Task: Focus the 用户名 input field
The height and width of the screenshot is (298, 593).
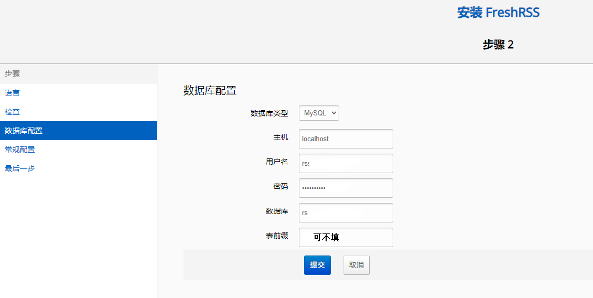Action: coord(346,163)
